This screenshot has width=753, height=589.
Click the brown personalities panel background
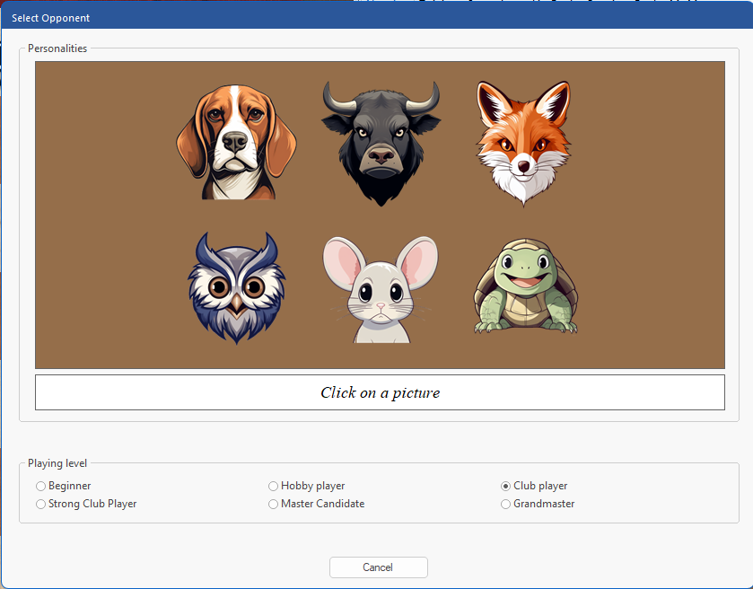pyautogui.click(x=106, y=215)
